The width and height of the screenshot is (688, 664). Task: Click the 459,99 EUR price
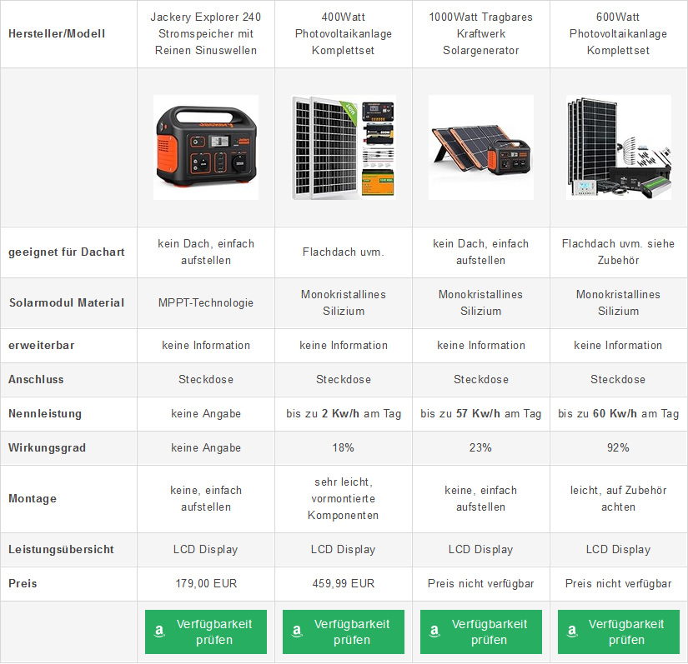tap(343, 584)
